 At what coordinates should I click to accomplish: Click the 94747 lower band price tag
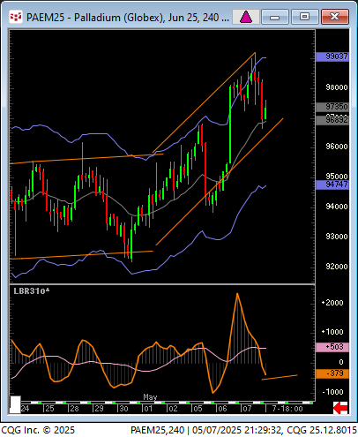(x=332, y=185)
